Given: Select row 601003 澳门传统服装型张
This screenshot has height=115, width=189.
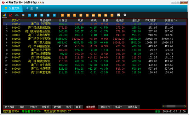Looking at the screenshot, I should coord(94,28).
